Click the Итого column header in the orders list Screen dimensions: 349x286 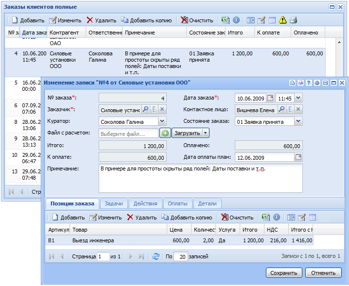click(240, 33)
